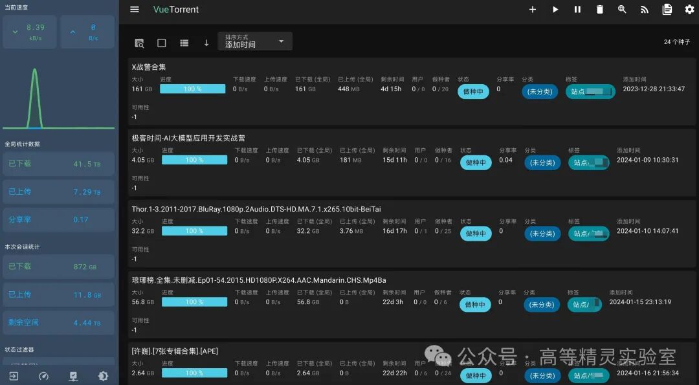This screenshot has height=385, width=699.
Task: Open the X战警合集 torrent
Action: click(x=149, y=67)
